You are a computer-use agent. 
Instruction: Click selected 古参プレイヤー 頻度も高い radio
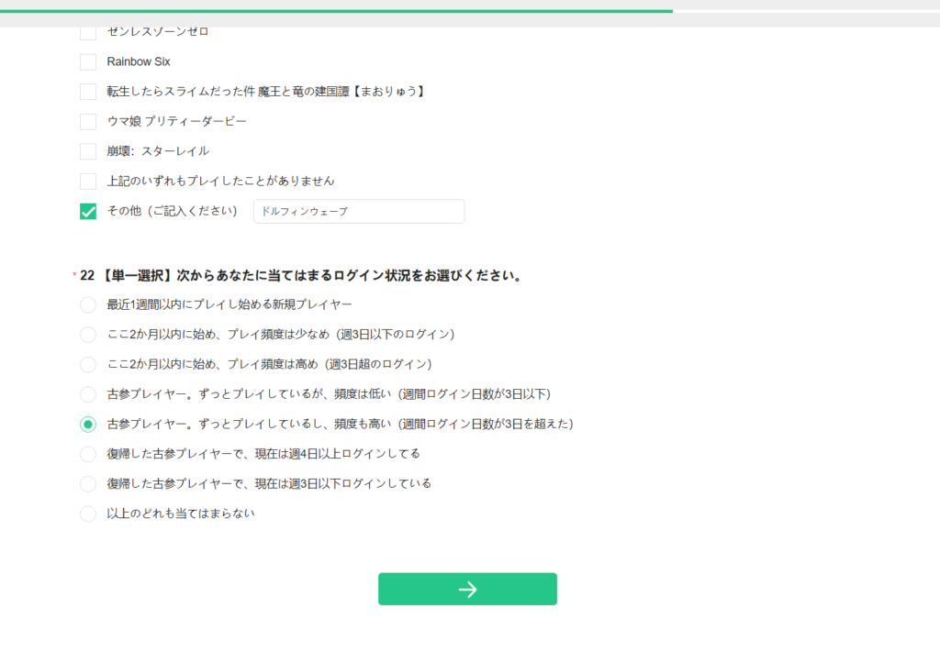88,425
